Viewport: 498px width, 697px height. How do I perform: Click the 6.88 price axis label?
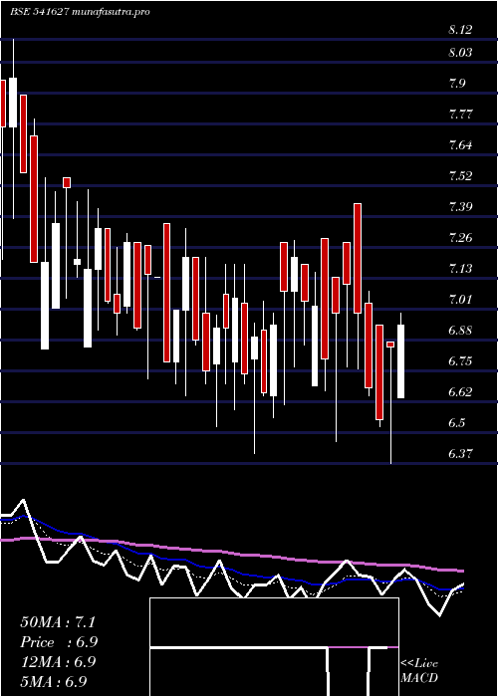[x=460, y=330]
